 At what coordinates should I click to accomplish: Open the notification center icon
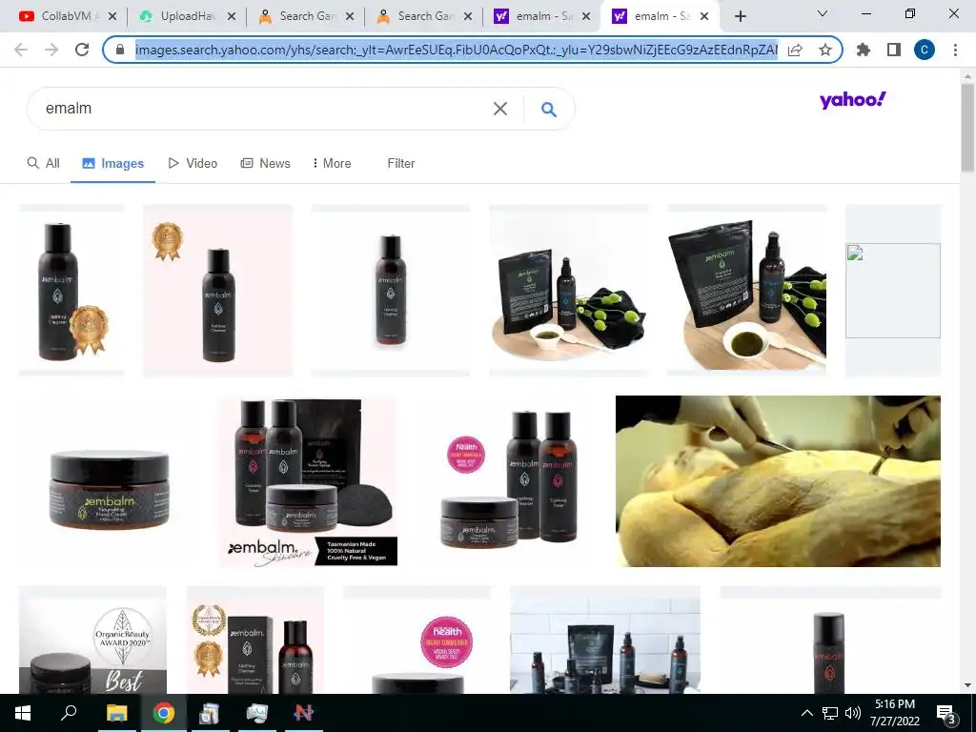[945, 713]
